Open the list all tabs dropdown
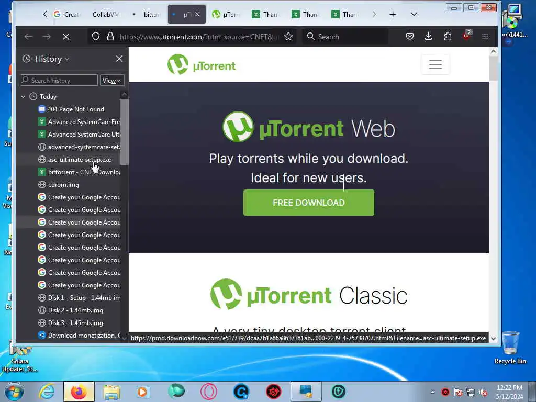536x402 pixels. (x=414, y=14)
